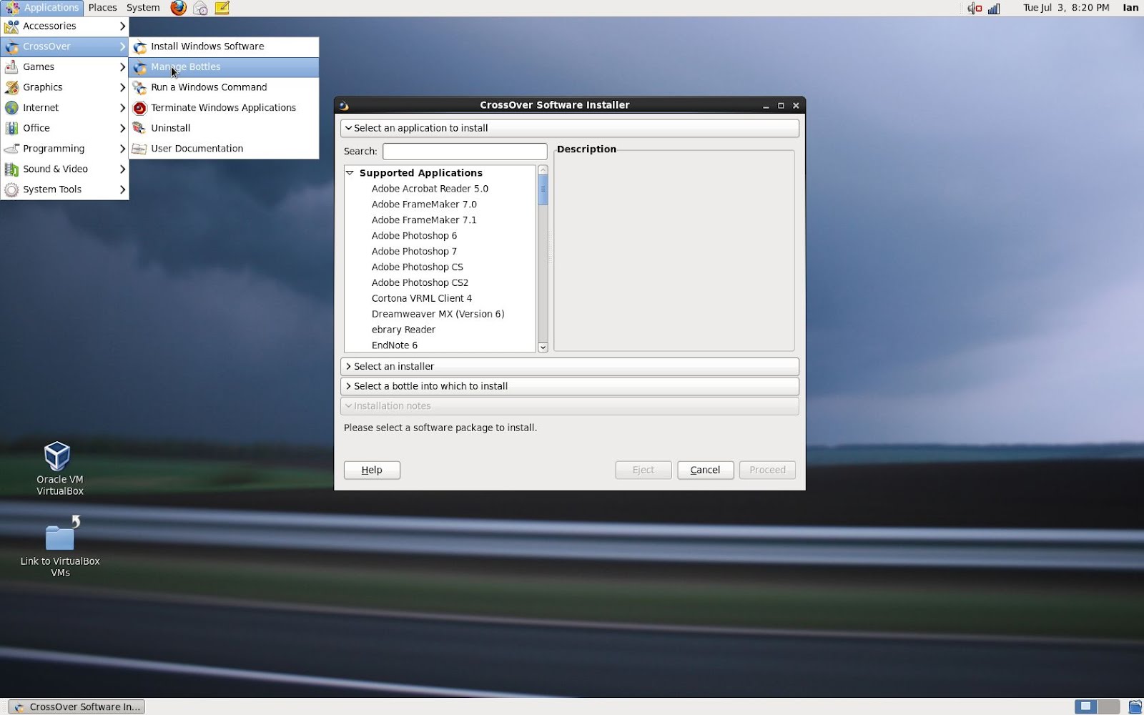Open the Games submenu
Screen dimensions: 1144x715
point(64,66)
